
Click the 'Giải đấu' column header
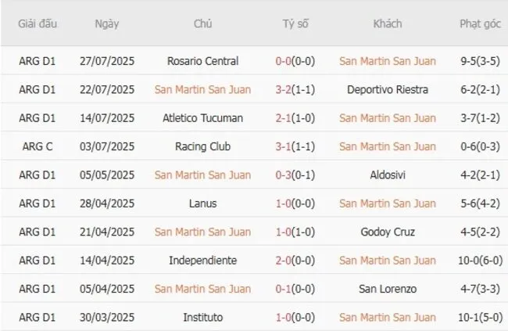coord(38,23)
